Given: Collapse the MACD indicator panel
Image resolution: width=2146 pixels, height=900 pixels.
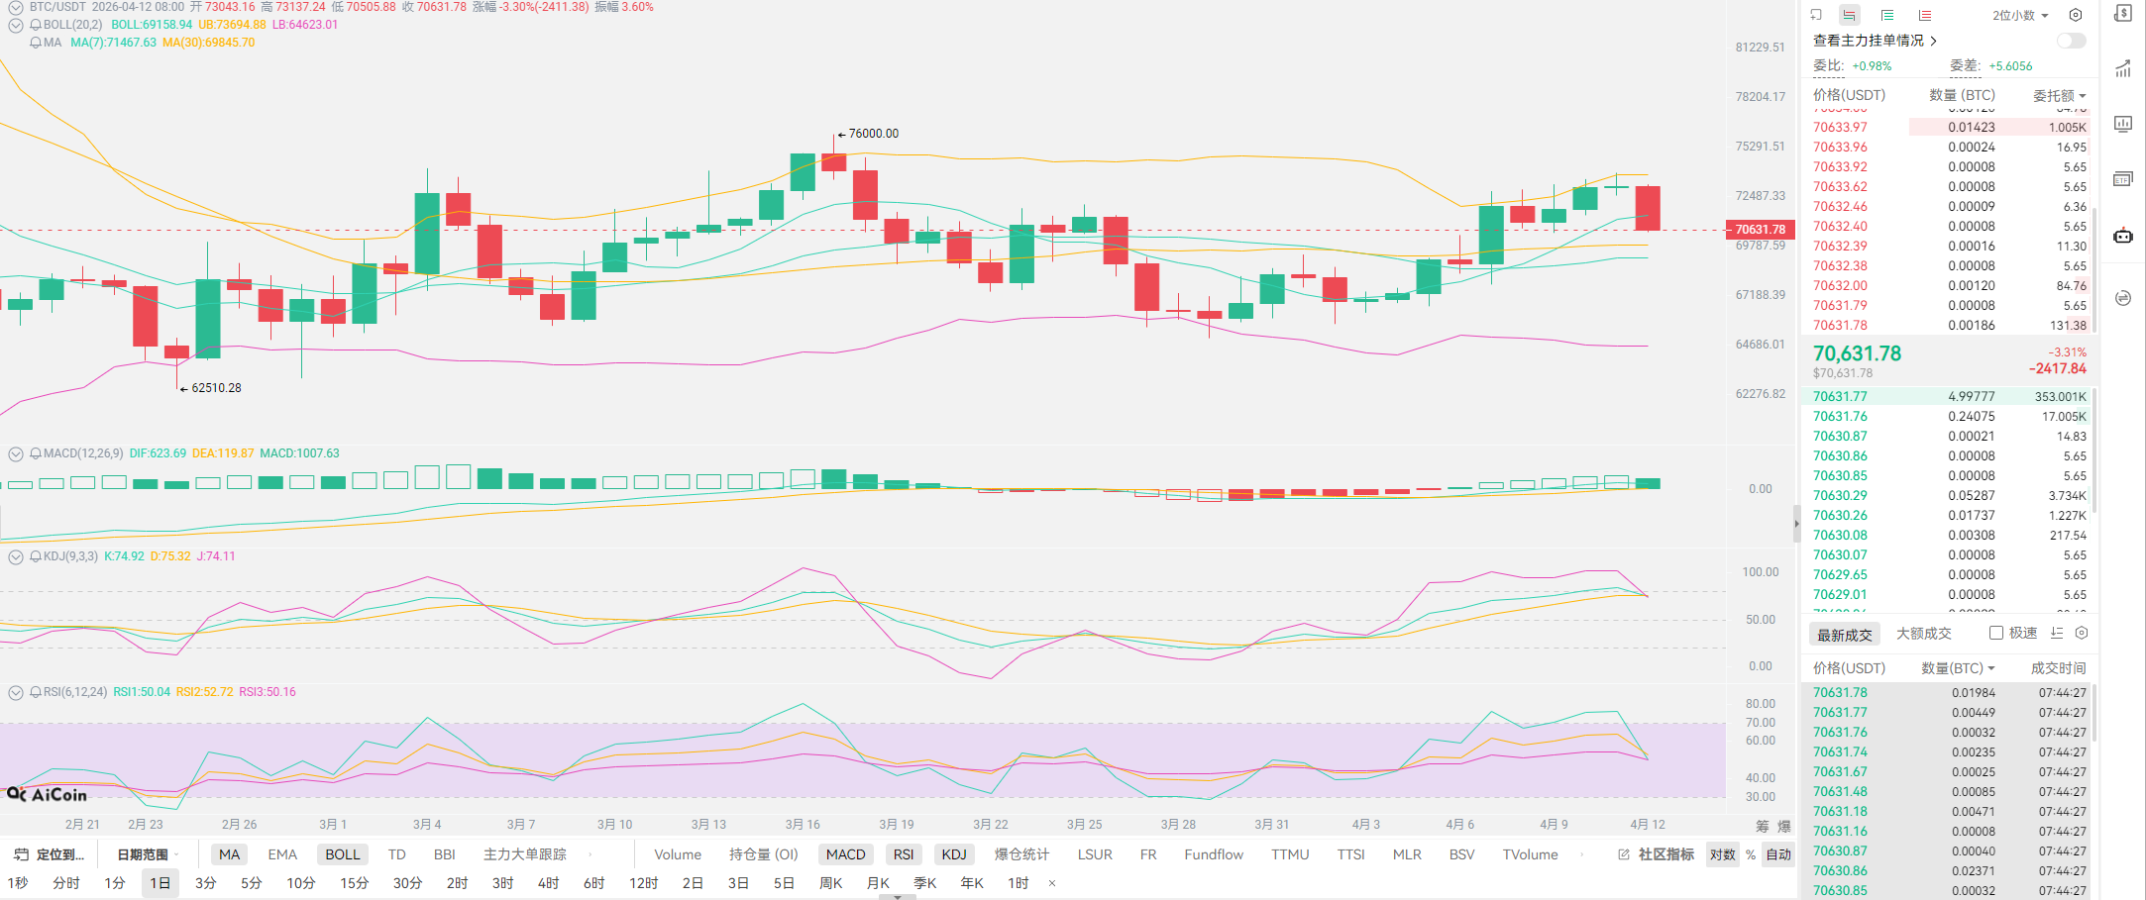Looking at the screenshot, I should click(x=16, y=453).
